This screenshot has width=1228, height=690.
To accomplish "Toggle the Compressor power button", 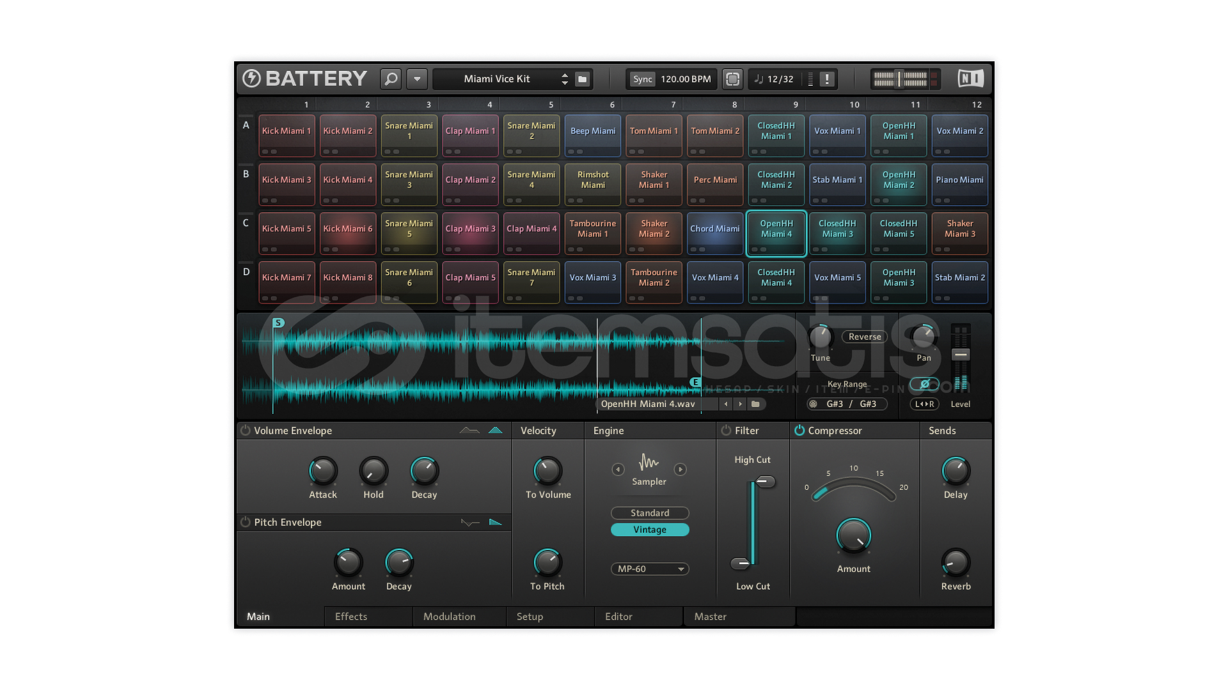I will (799, 430).
